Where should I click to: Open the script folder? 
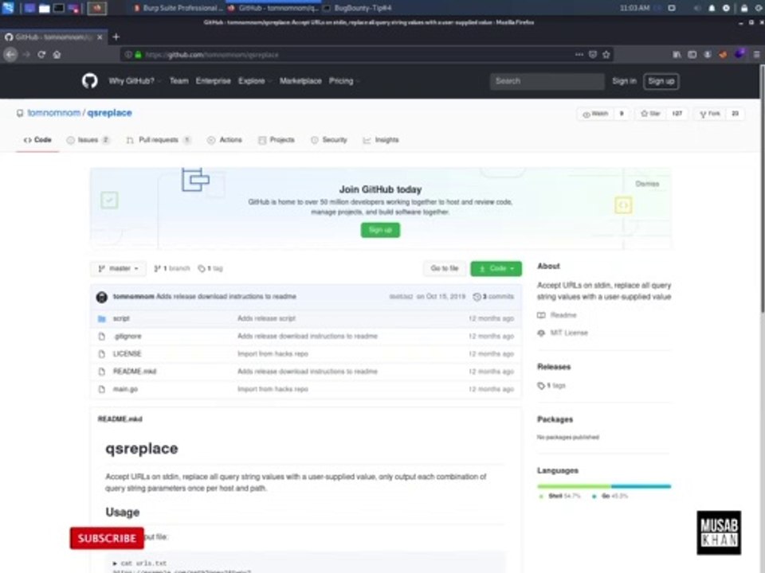click(121, 318)
